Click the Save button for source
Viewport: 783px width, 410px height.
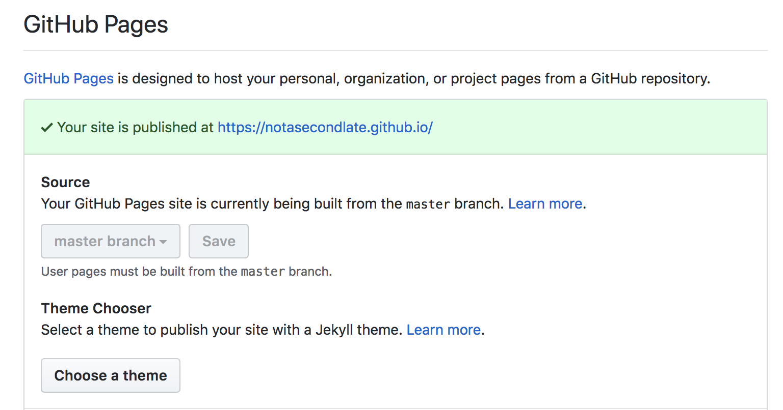(x=219, y=241)
